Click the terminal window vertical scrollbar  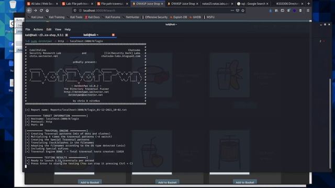coord(330,124)
